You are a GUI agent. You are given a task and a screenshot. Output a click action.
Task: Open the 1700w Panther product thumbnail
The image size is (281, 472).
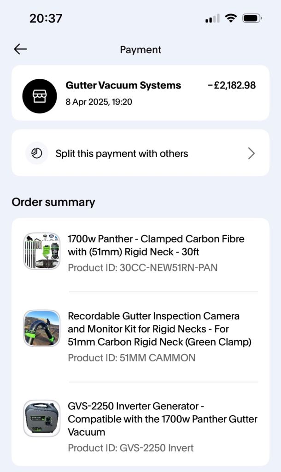(x=42, y=251)
